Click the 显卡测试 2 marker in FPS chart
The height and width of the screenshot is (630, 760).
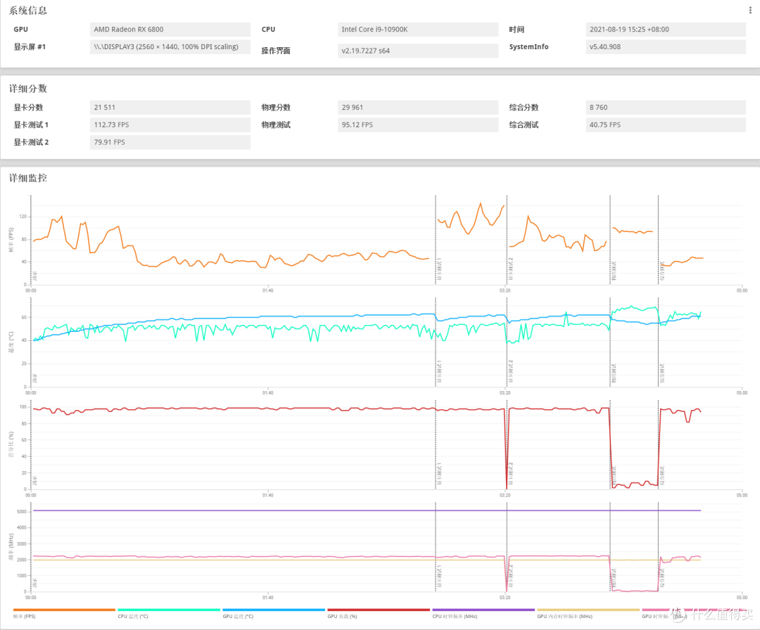pos(511,269)
